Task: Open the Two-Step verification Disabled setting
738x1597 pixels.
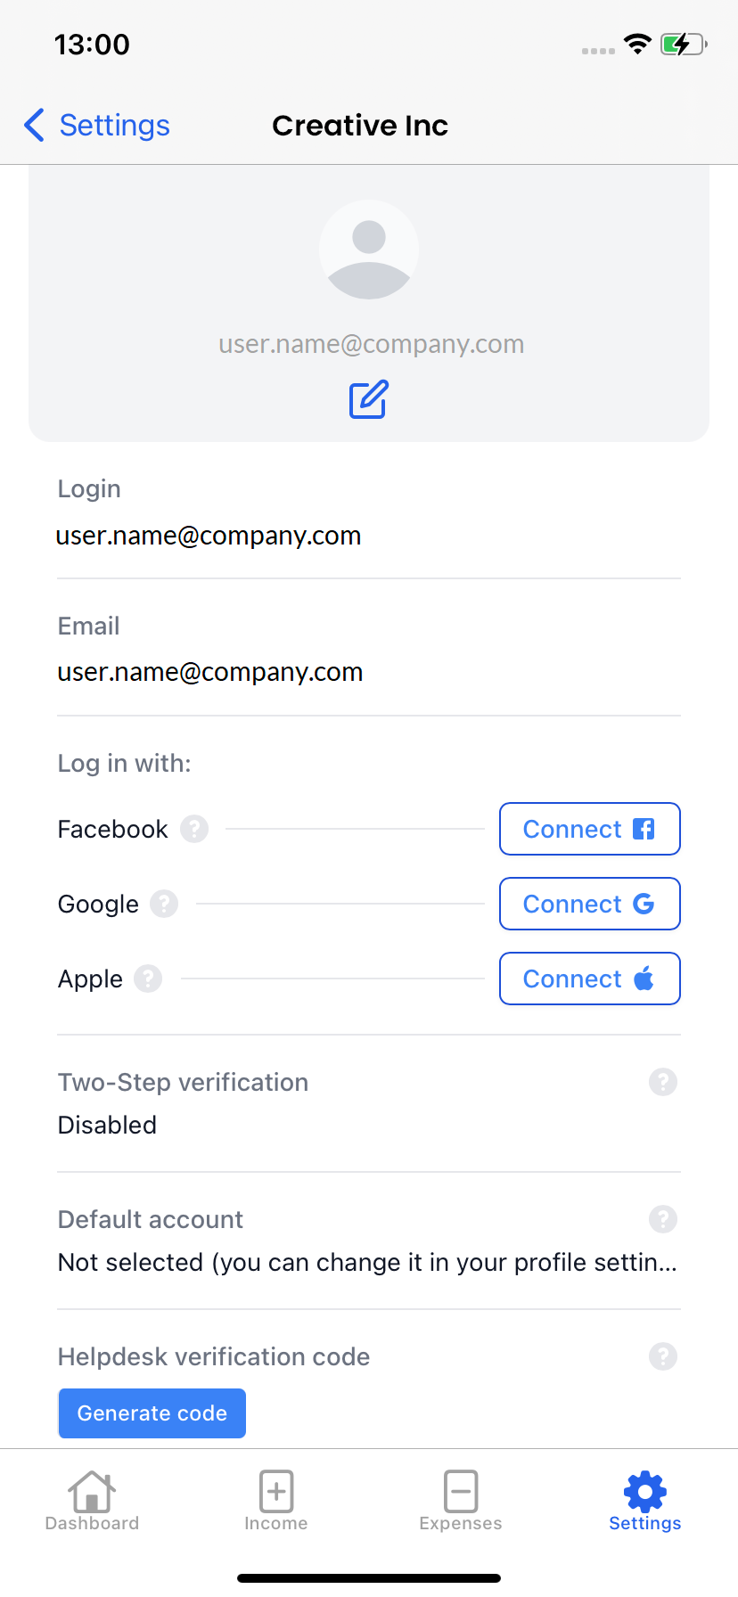Action: tap(108, 1125)
